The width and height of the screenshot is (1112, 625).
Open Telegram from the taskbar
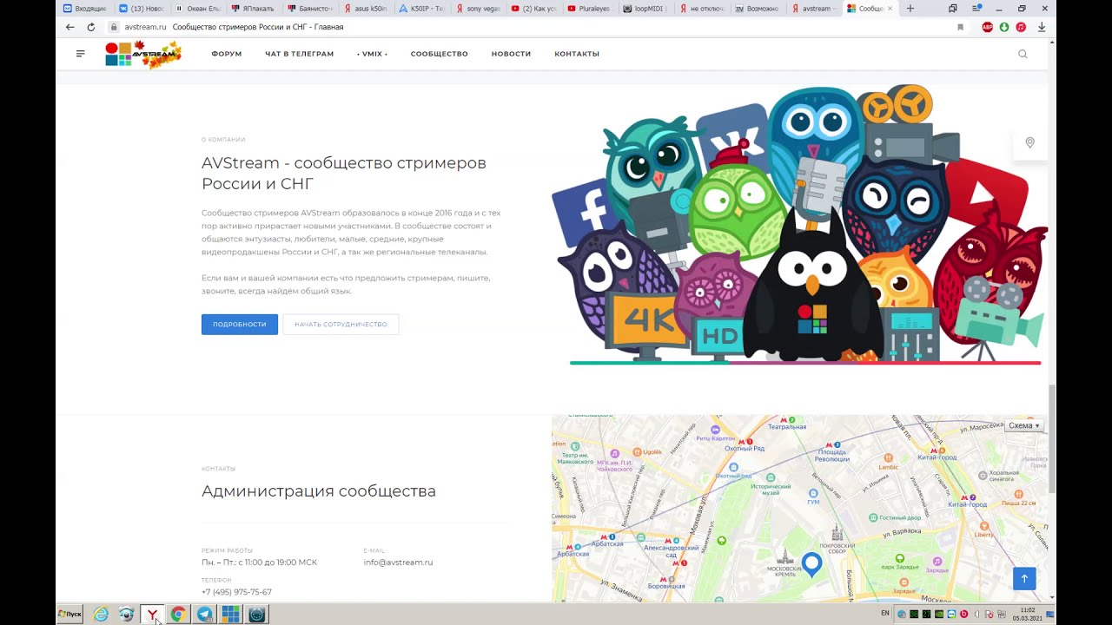pos(204,615)
